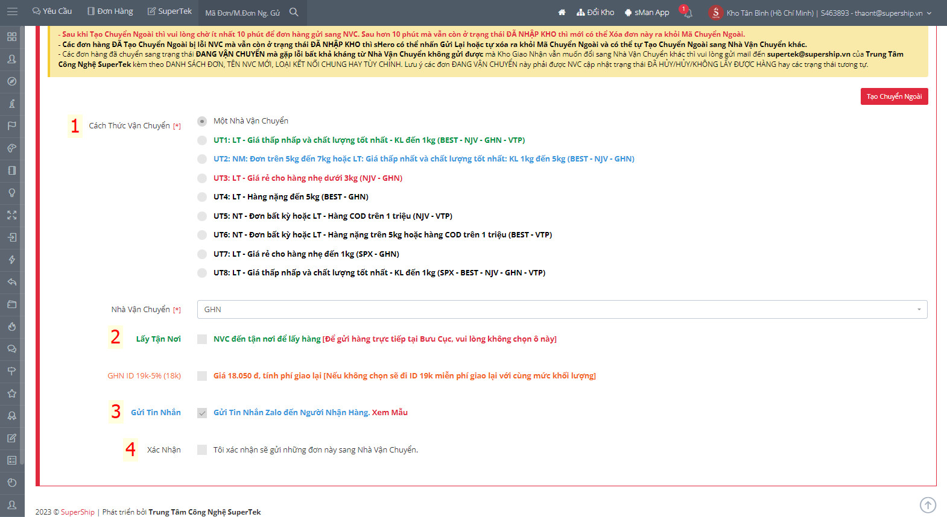
Task: Click the pie chart sidebar icon
Action: (x=11, y=483)
